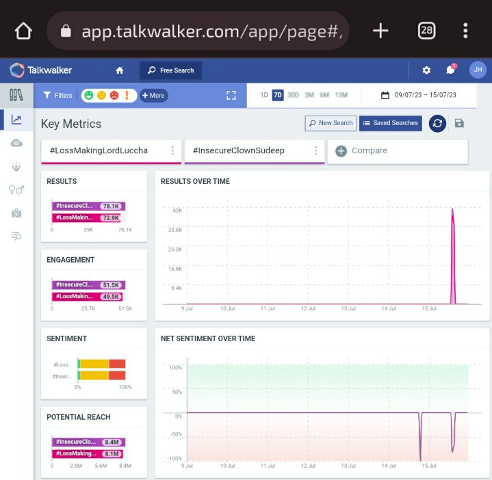Click the + More filters button
492x480 pixels.
[x=153, y=95]
